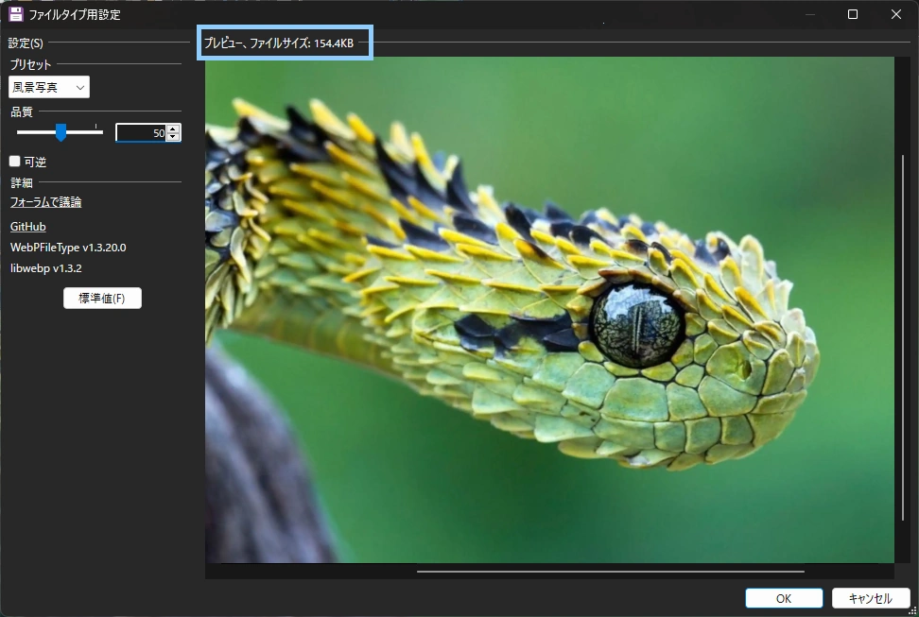Click the preset dropdown chevron arrow
The height and width of the screenshot is (617, 919).
[80, 88]
